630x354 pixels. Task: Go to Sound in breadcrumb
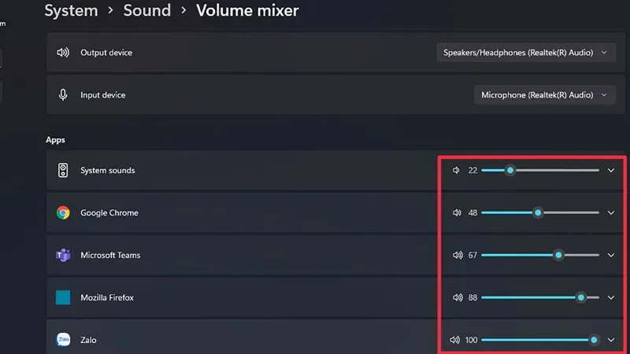tap(146, 11)
